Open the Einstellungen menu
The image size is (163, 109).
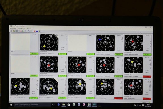pos(22,29)
